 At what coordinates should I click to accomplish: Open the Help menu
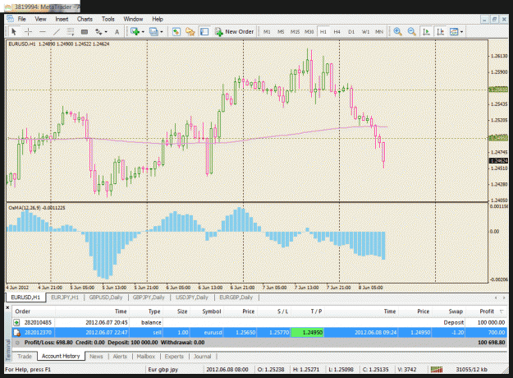pyautogui.click(x=158, y=19)
